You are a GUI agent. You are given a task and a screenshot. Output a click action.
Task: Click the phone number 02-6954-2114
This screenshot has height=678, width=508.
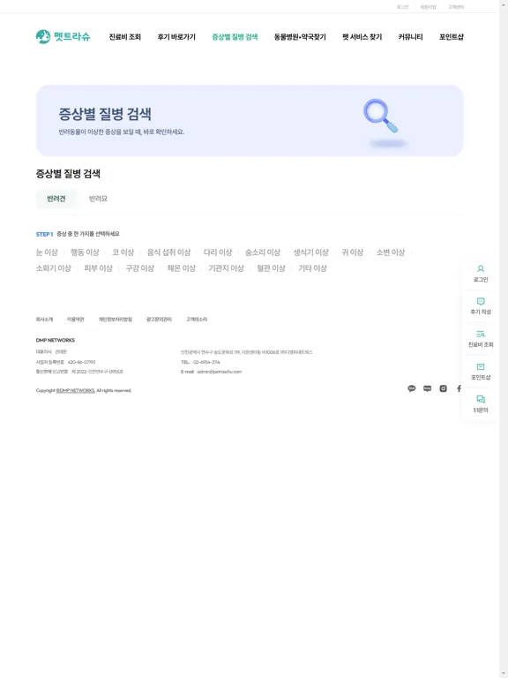[206, 362]
